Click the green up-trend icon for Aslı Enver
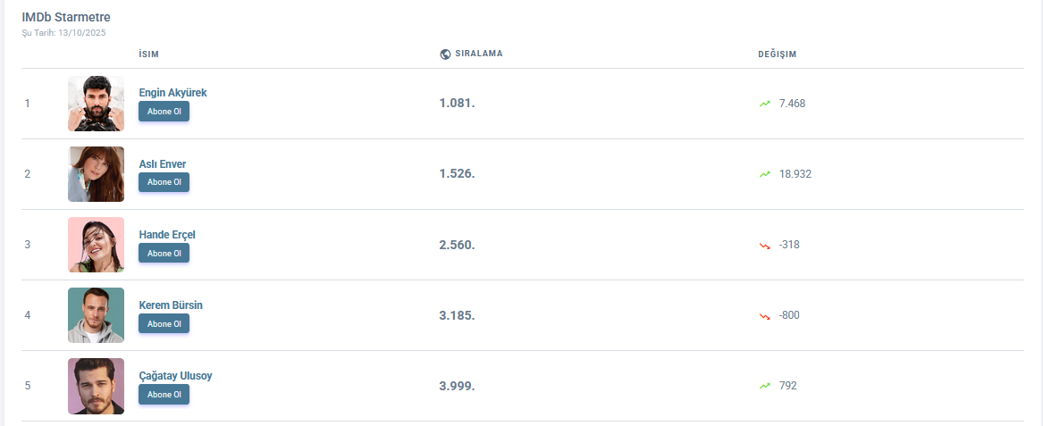The image size is (1043, 426). click(x=765, y=174)
